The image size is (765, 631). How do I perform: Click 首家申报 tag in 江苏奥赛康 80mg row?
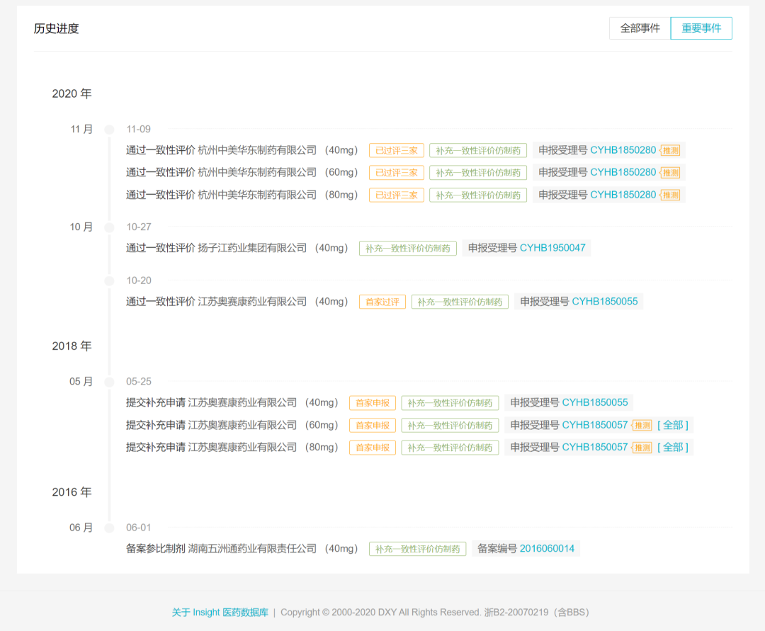[373, 448]
